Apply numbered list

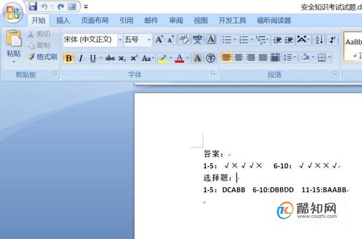[244, 40]
